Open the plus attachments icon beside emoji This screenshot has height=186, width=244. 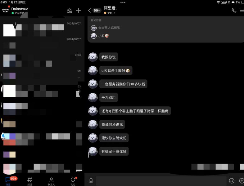point(241,180)
